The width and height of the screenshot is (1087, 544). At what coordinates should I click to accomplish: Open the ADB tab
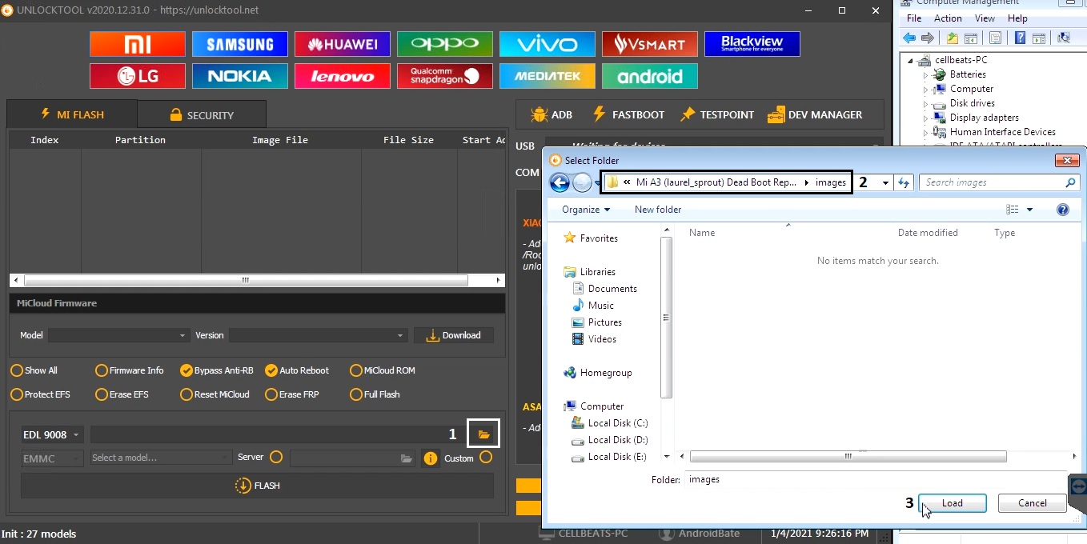pos(552,114)
